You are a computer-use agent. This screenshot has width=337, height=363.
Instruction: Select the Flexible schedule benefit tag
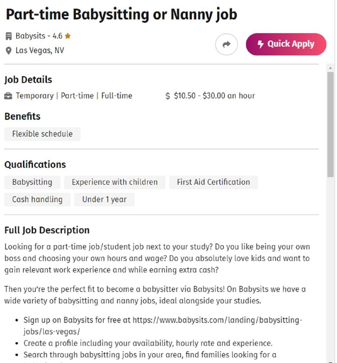click(x=42, y=134)
